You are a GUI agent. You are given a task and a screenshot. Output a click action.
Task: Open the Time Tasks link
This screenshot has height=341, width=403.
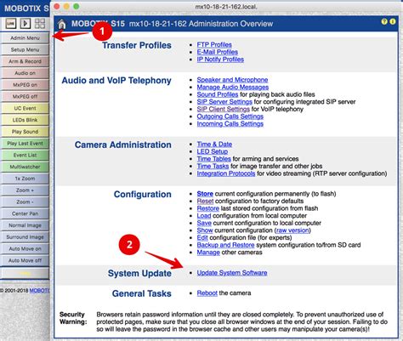213,167
